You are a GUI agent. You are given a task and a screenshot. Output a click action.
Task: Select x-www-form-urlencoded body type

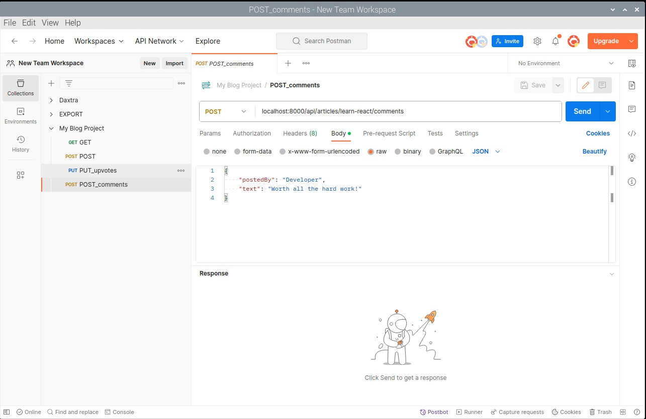coord(283,152)
